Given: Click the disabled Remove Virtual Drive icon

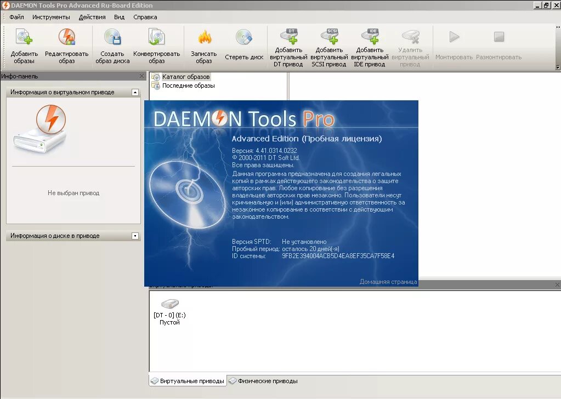Looking at the screenshot, I should [x=410, y=36].
